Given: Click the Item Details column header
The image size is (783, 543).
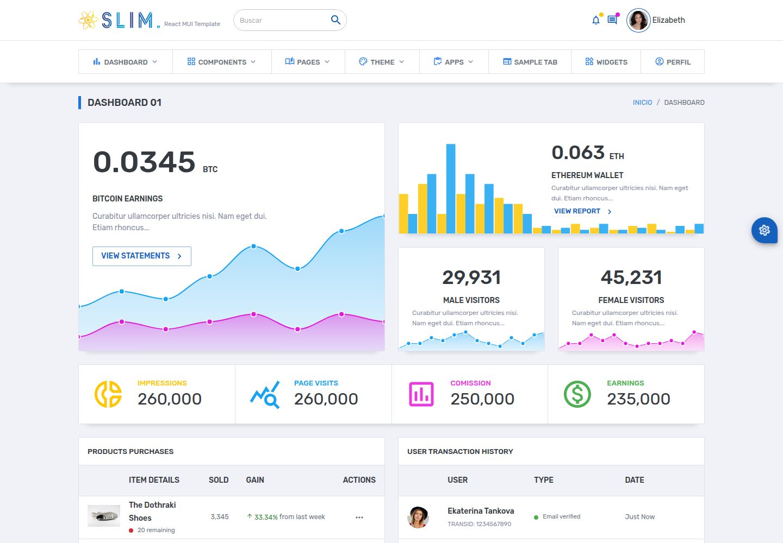Looking at the screenshot, I should pyautogui.click(x=154, y=480).
